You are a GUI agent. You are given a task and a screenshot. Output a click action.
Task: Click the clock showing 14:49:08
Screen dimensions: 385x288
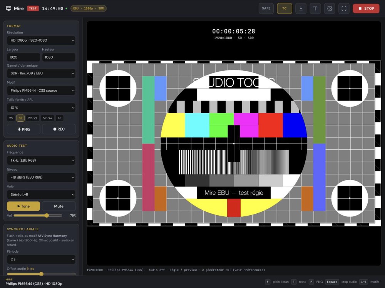pos(52,8)
